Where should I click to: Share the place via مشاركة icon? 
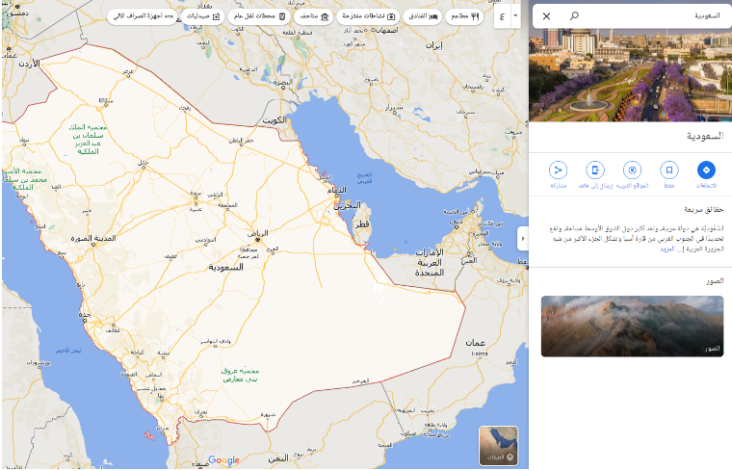pyautogui.click(x=558, y=170)
